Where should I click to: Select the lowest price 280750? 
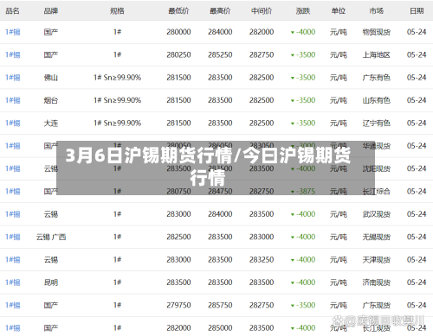click(x=178, y=192)
